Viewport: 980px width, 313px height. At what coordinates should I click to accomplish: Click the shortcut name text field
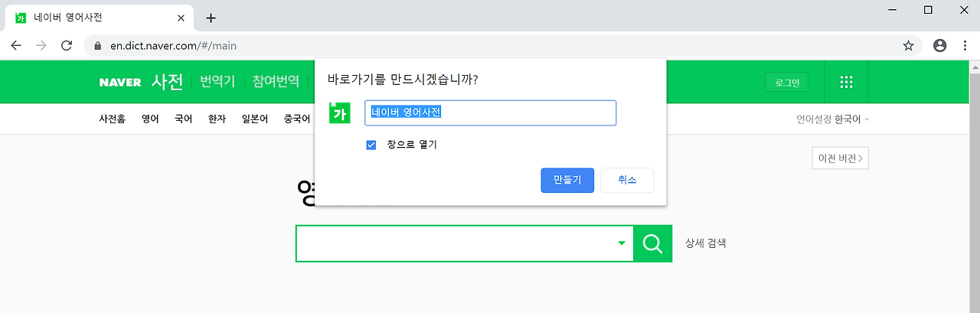click(x=490, y=112)
